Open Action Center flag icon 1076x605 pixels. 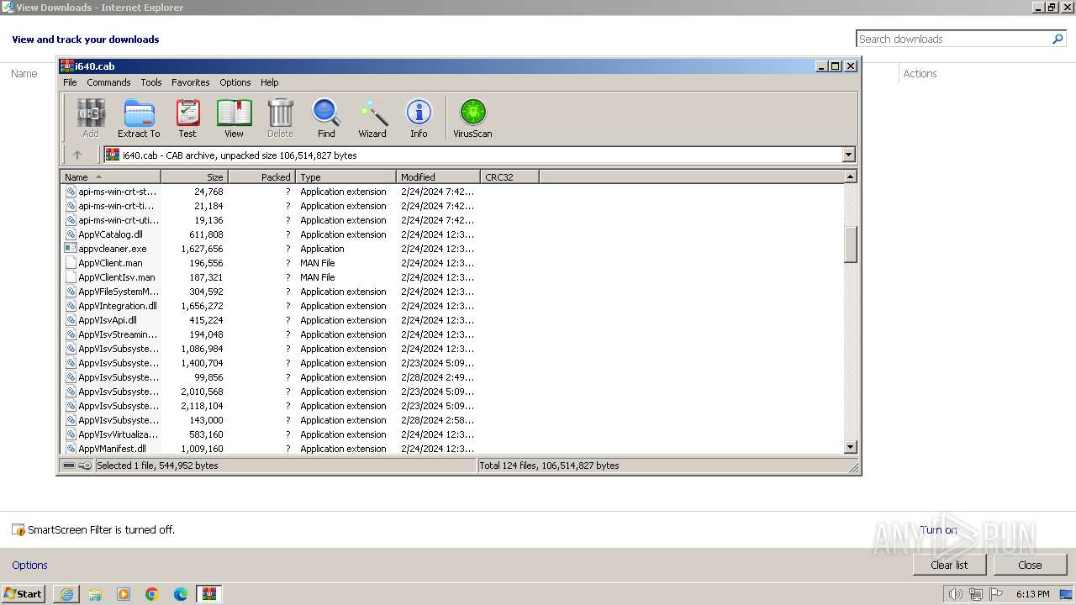(x=996, y=594)
